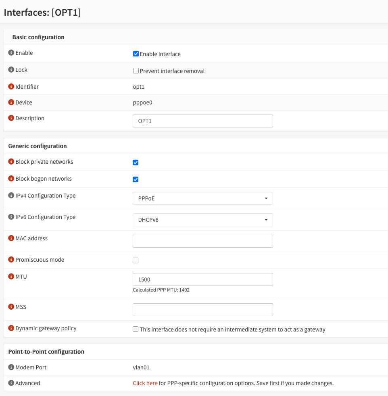Screen dimensions: 388x396
Task: Enable Promiscuous mode checkbox
Action: click(136, 261)
